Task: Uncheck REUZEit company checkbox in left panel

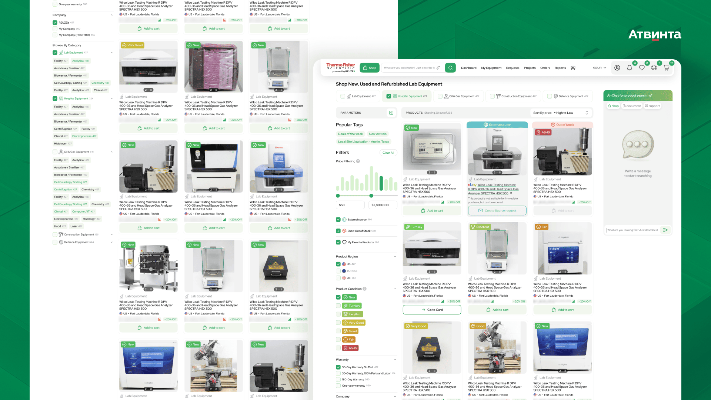Action: tap(55, 23)
